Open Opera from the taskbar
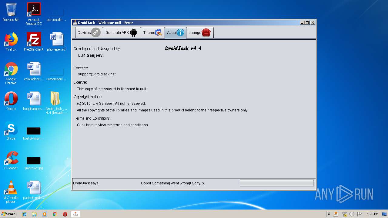Screen dimensions: 388x218 [x=65, y=214]
